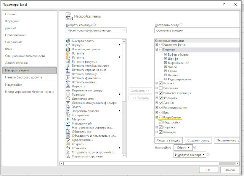Open the Импорт и экспорт dropdown
244x176 pixels.
[190, 155]
